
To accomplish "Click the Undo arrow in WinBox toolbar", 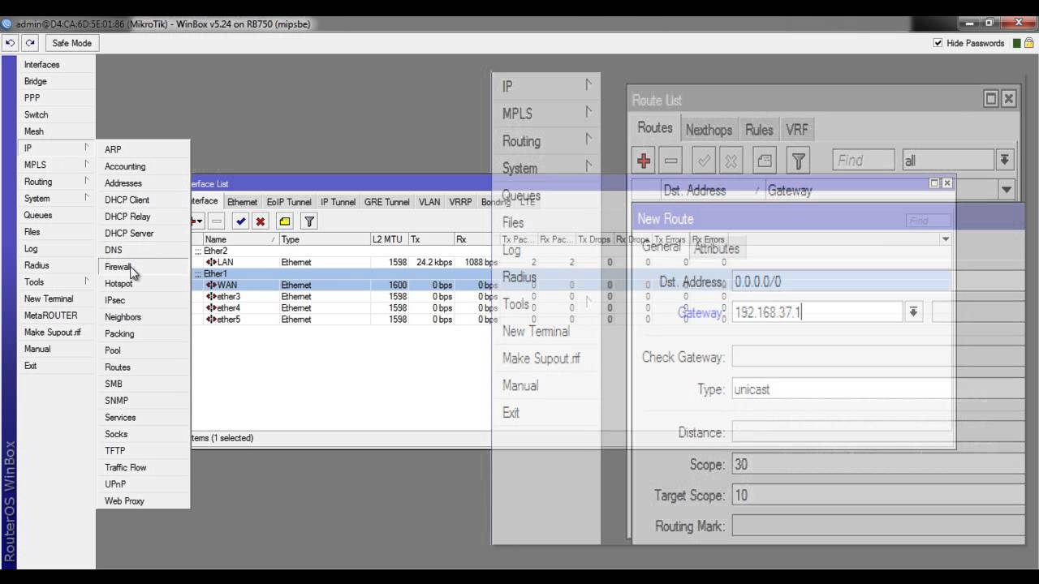I will (x=10, y=43).
